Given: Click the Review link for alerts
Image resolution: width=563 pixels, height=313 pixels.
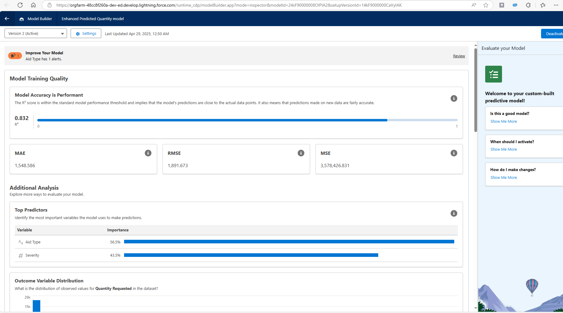Looking at the screenshot, I should click(x=459, y=56).
